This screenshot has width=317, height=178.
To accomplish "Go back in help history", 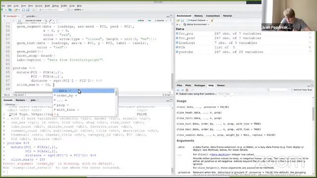I will pos(178,90).
